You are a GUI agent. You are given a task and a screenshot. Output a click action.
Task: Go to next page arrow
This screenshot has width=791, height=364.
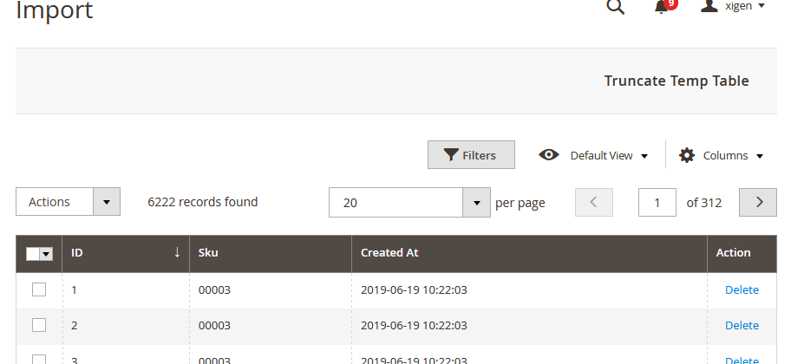(758, 202)
